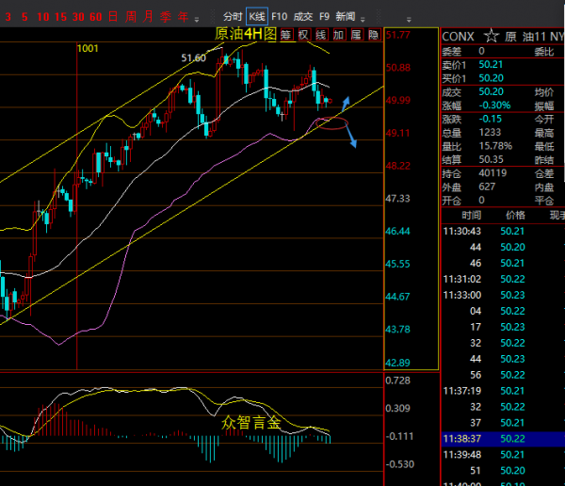
Task: Open the 成交 transactions tab
Action: pos(302,17)
